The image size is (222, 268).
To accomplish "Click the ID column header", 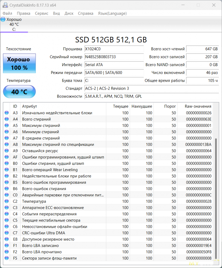I will [x=15, y=106].
